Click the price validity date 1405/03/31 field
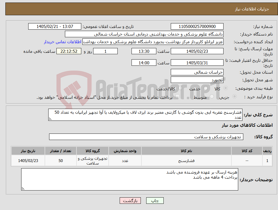Viewport: 278px width, 210px height. pos(197,63)
